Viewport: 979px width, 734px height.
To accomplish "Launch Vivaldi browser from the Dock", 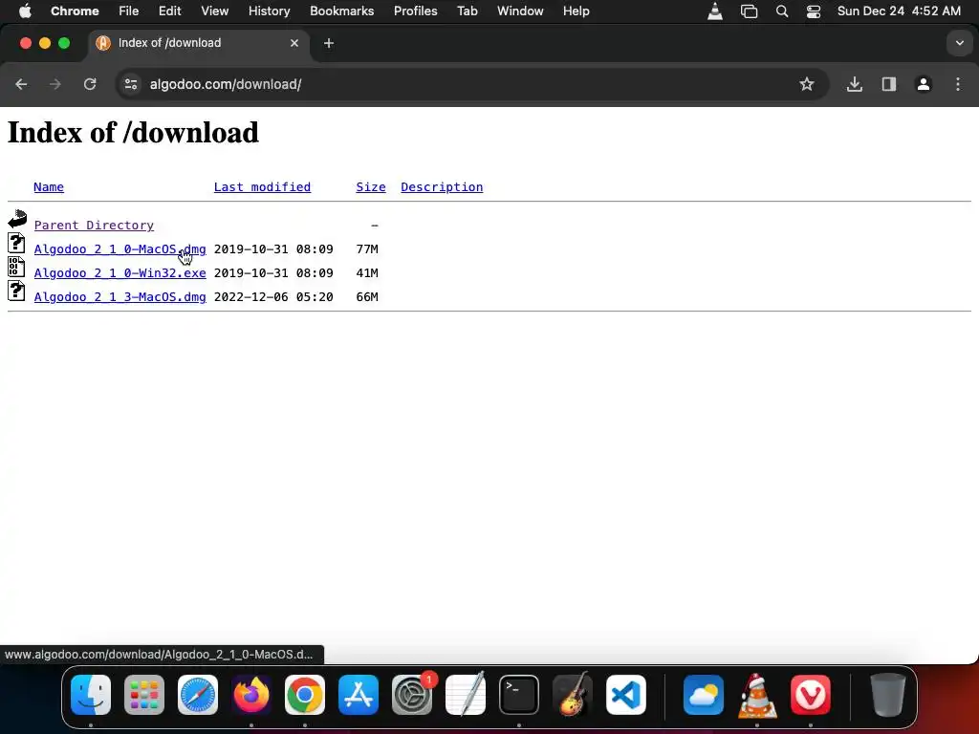I will 811,695.
